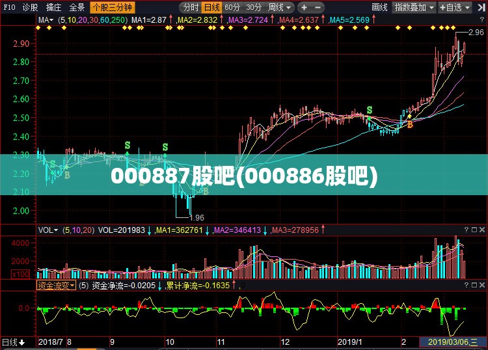
Task: Open the 资金流变 indicator dropdown
Action: pyautogui.click(x=56, y=286)
